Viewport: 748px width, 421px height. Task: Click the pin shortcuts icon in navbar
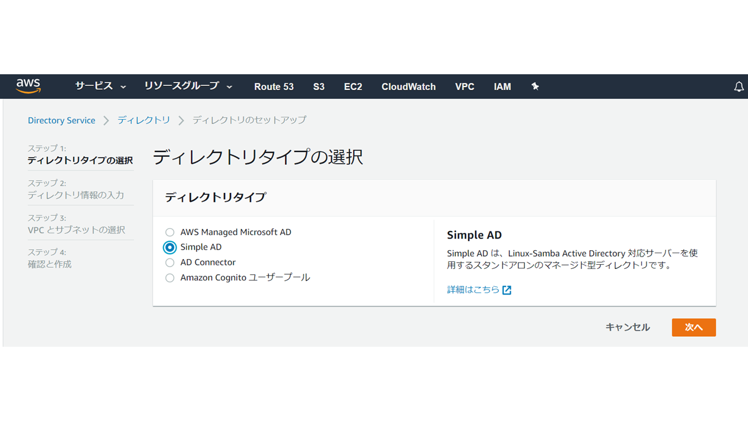point(535,87)
